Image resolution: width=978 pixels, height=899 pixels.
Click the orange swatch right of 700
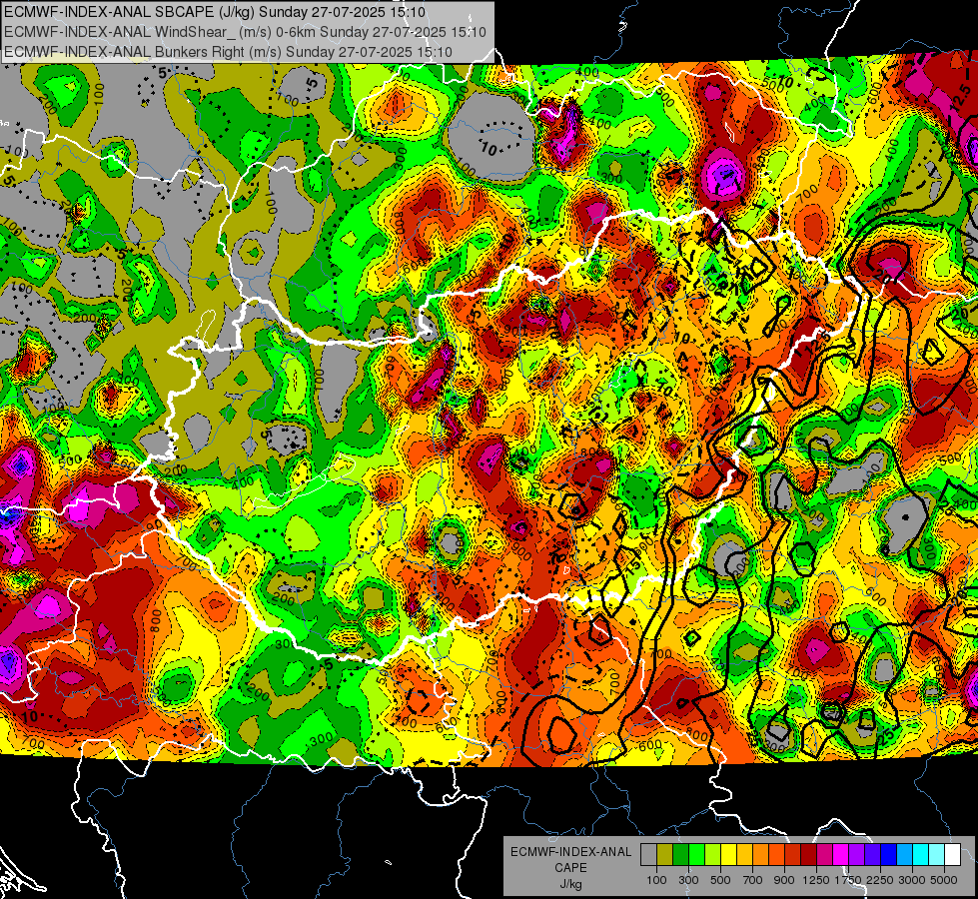tap(761, 855)
